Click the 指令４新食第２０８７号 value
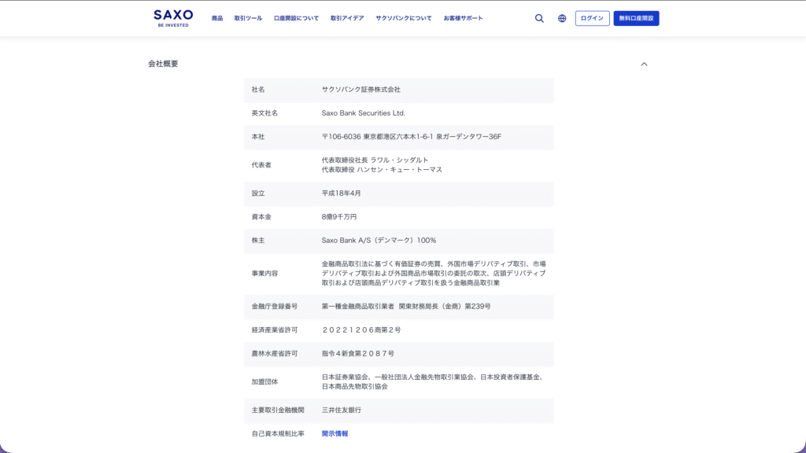806x453 pixels. (358, 353)
